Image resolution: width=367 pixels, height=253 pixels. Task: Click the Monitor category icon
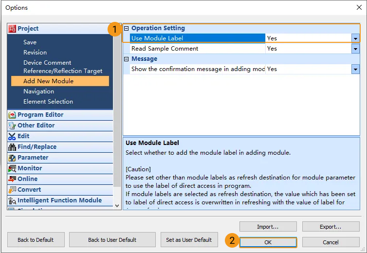click(x=12, y=168)
